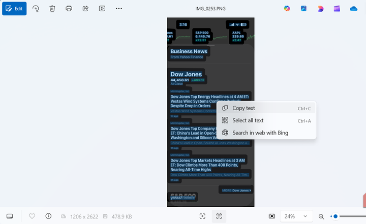Open the Clipchamp video editor icon

(x=337, y=9)
